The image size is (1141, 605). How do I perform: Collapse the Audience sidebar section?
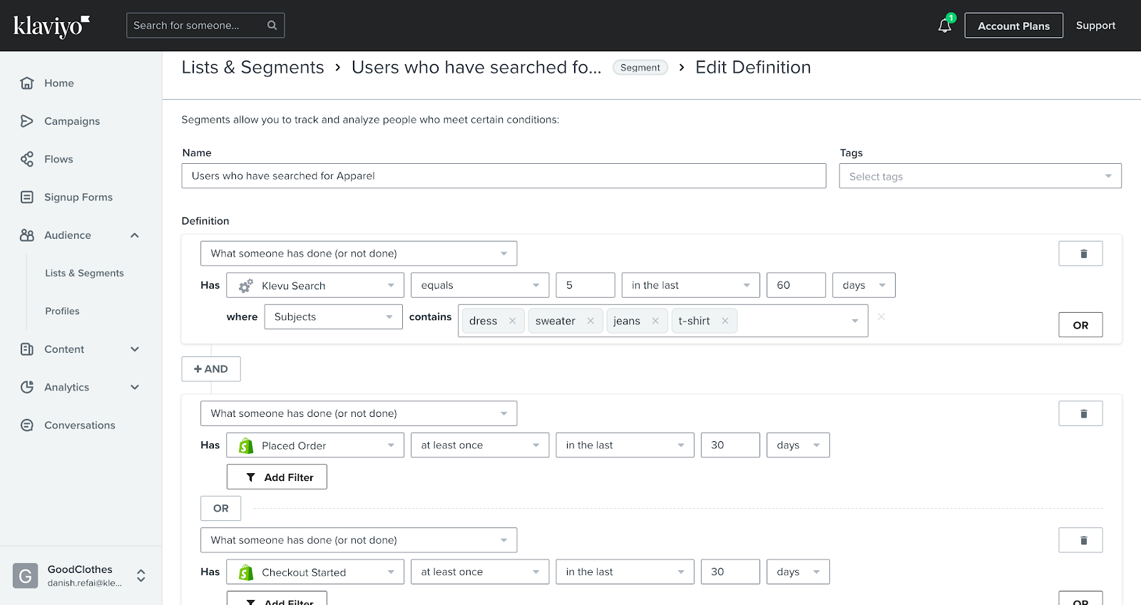[x=135, y=235]
